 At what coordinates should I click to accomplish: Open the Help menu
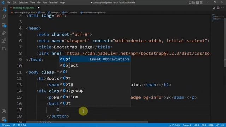tap(62, 2)
